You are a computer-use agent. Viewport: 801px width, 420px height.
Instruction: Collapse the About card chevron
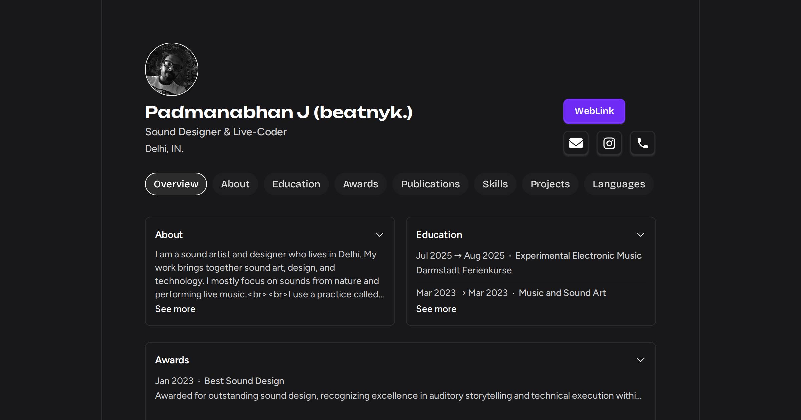379,235
